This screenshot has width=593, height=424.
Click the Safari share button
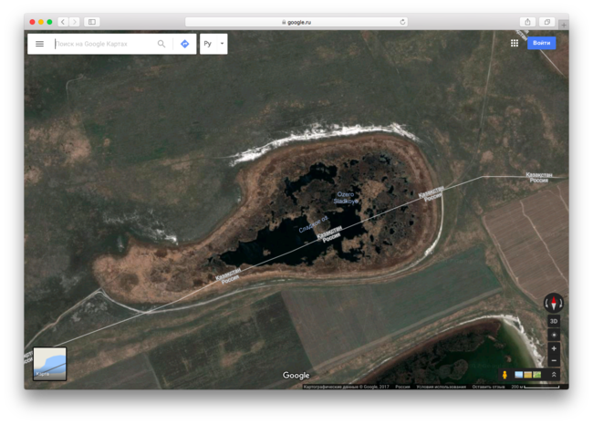527,22
